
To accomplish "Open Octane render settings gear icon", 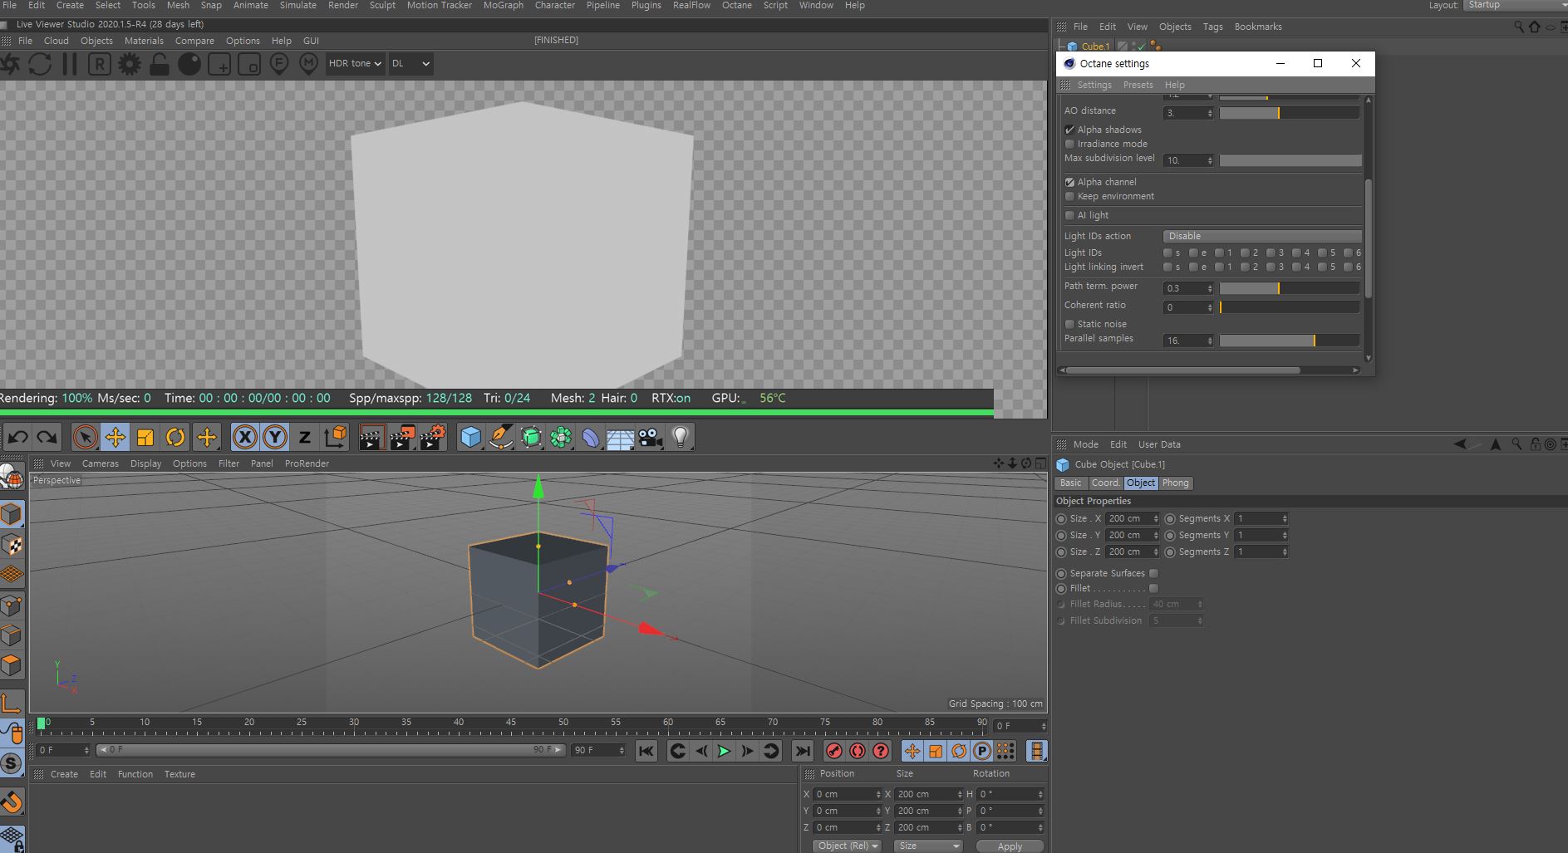I will (130, 64).
